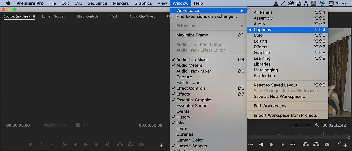Click the Insert icon in Source monitor

point(120,145)
